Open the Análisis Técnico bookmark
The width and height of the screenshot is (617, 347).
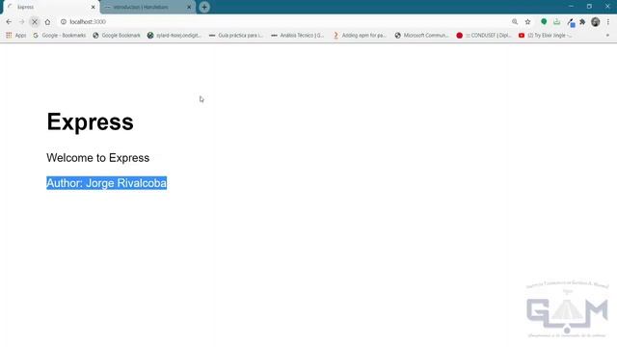(298, 36)
